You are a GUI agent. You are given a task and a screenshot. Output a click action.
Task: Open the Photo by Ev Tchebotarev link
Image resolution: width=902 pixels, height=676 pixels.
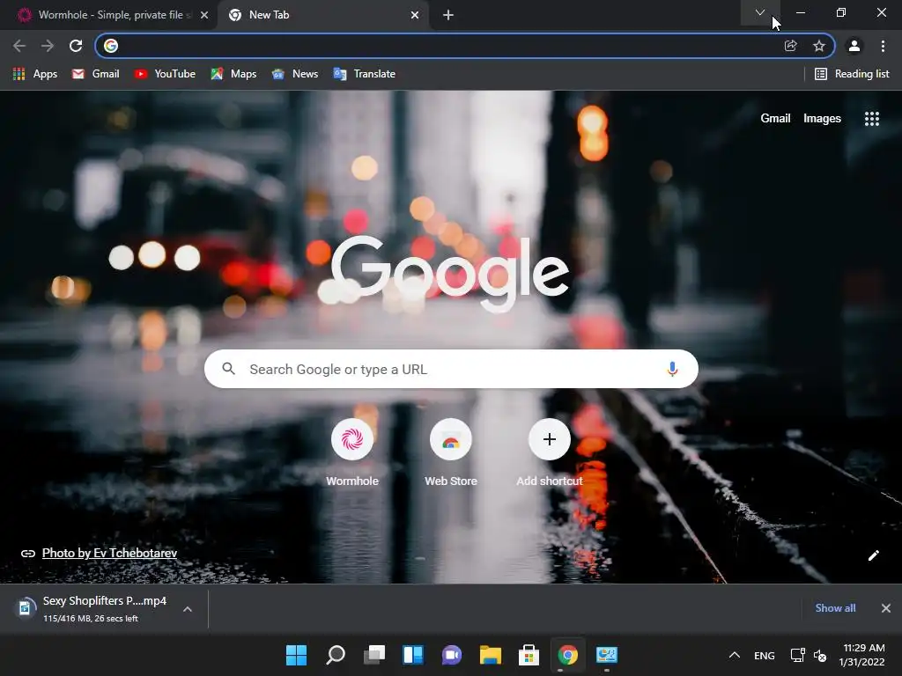tap(109, 553)
